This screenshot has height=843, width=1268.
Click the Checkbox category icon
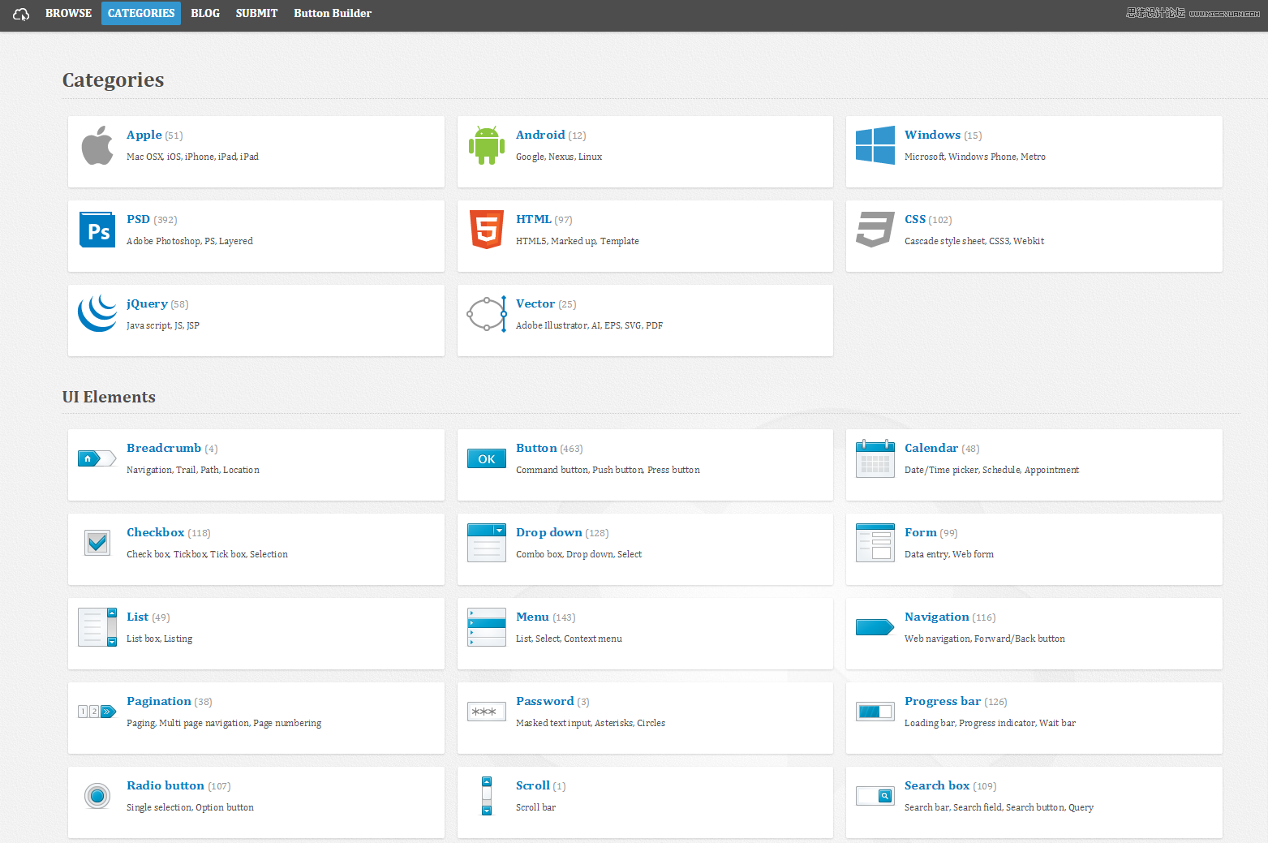tap(97, 543)
